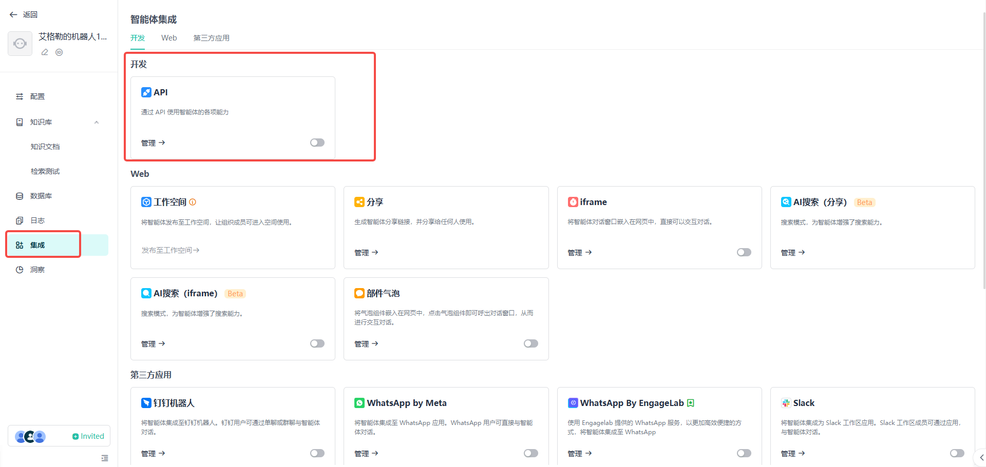Enable the 钉钉机器人 toggle switch
This screenshot has width=986, height=467.
tap(317, 453)
